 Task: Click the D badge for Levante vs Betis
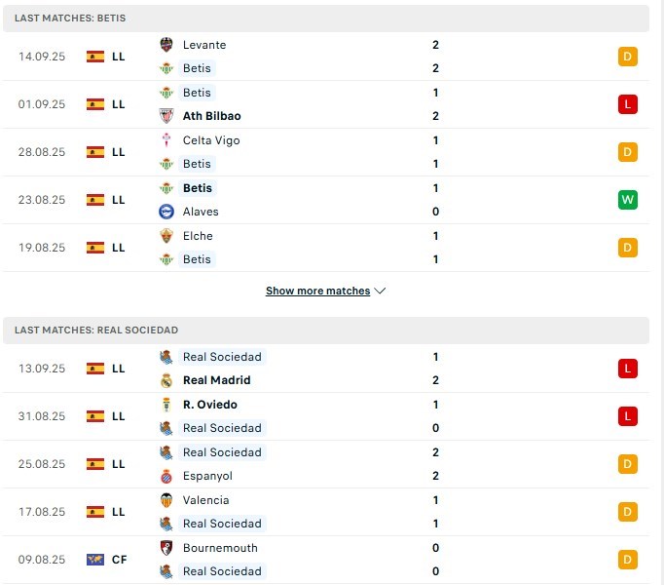628,57
